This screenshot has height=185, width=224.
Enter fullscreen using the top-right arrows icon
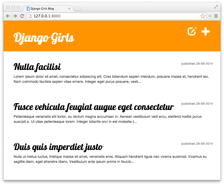[x=216, y=7]
